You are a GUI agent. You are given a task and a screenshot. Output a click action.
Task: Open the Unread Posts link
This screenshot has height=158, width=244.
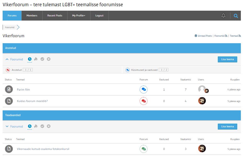pos(205,36)
